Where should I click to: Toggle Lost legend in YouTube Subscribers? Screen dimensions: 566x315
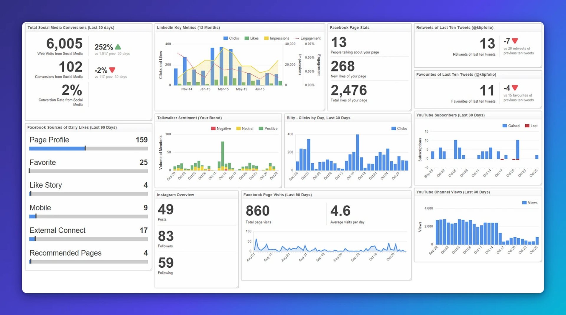pos(531,126)
